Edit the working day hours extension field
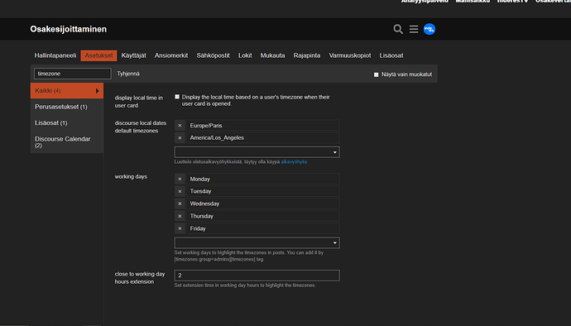Screen dimensions: 571x326 257,276
